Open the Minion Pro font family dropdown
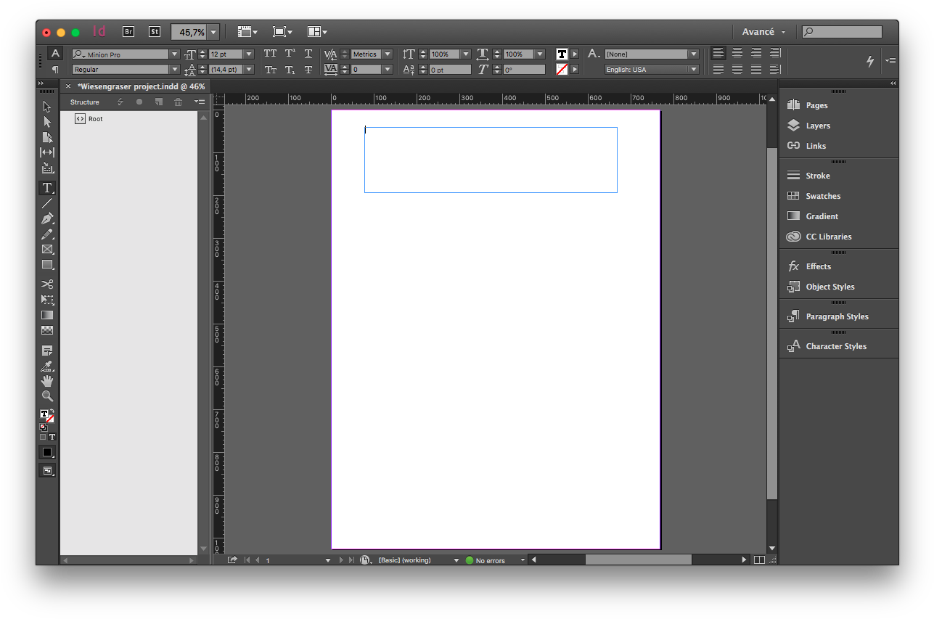Screen dimensions: 934x619 (x=174, y=54)
